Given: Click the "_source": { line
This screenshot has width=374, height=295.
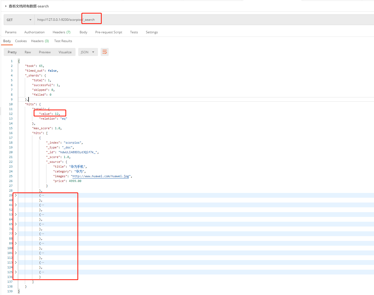Looking at the screenshot, I should (57, 162).
